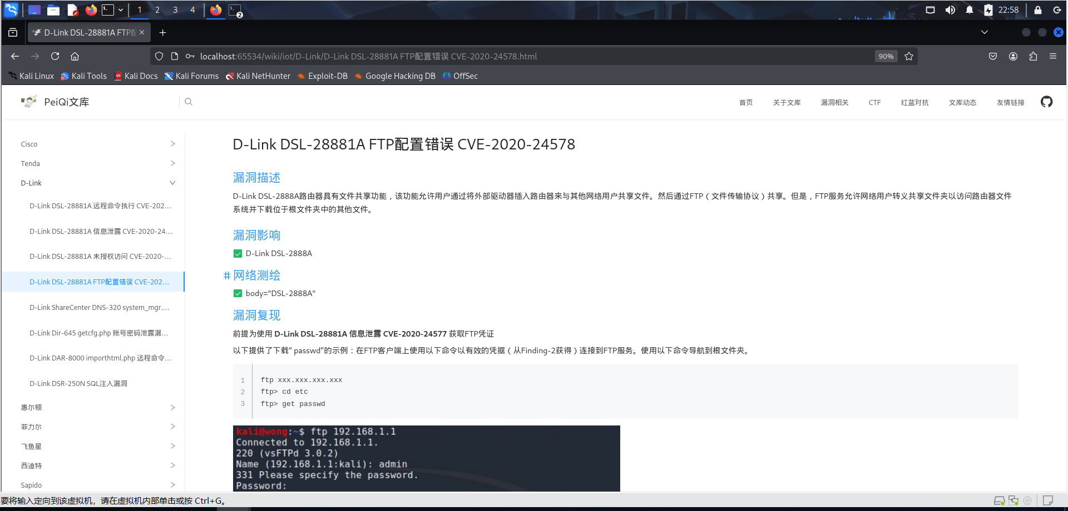Close the D-Link DSL-28881A tab

click(142, 32)
